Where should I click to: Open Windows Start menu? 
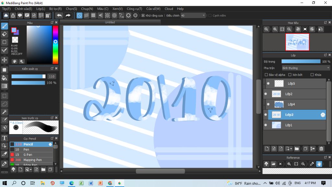5,183
